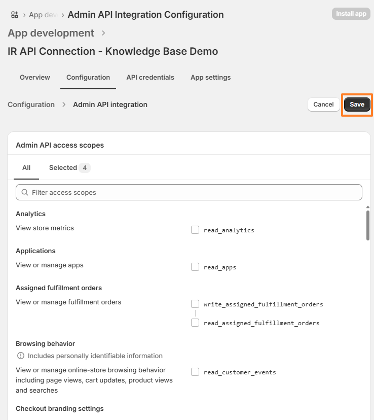Viewport: 374px width, 420px height.
Task: Cancel the configuration changes
Action: 323,104
